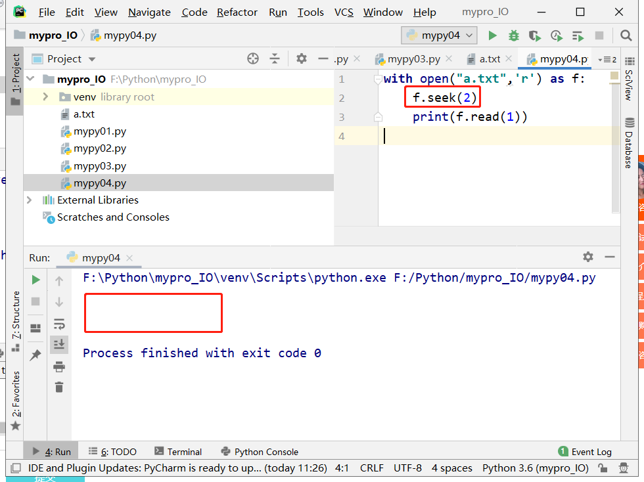
Task: Print the Run console output
Action: (59, 366)
